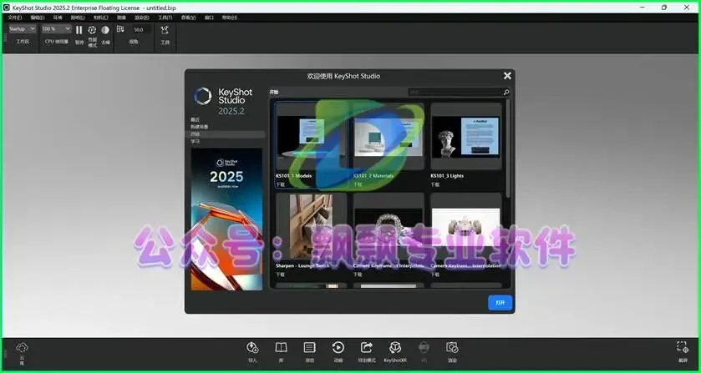The image size is (701, 373).
Task: Click the camera perspective grid icon
Action: 120,29
